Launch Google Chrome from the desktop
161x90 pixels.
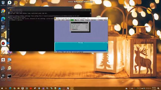(x=3, y=12)
